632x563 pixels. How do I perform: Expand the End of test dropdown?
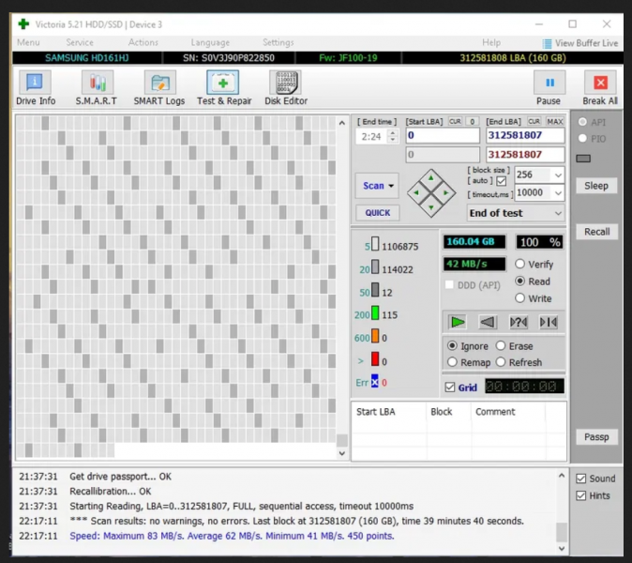click(558, 213)
